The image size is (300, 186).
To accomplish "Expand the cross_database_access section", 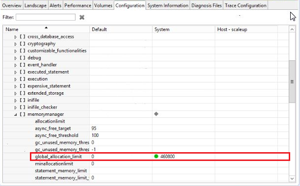I will pos(16,37).
